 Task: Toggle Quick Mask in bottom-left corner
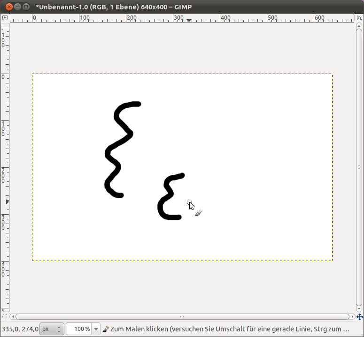(5, 316)
